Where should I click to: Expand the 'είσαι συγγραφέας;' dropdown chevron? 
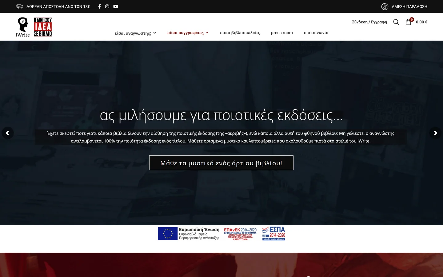point(207,33)
